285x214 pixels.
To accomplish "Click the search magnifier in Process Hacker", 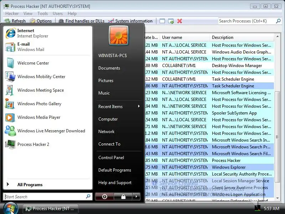I will point(278,21).
